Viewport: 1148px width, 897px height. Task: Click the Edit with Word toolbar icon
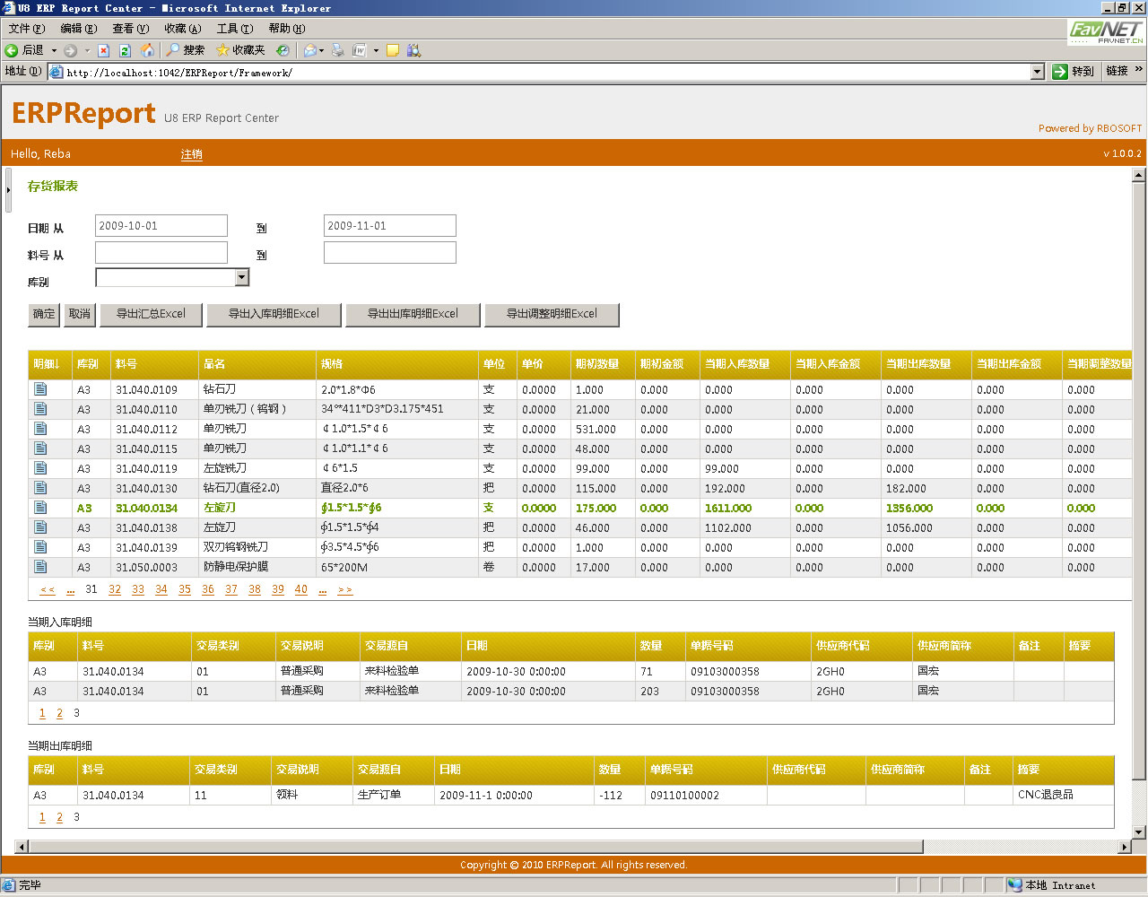(x=360, y=50)
